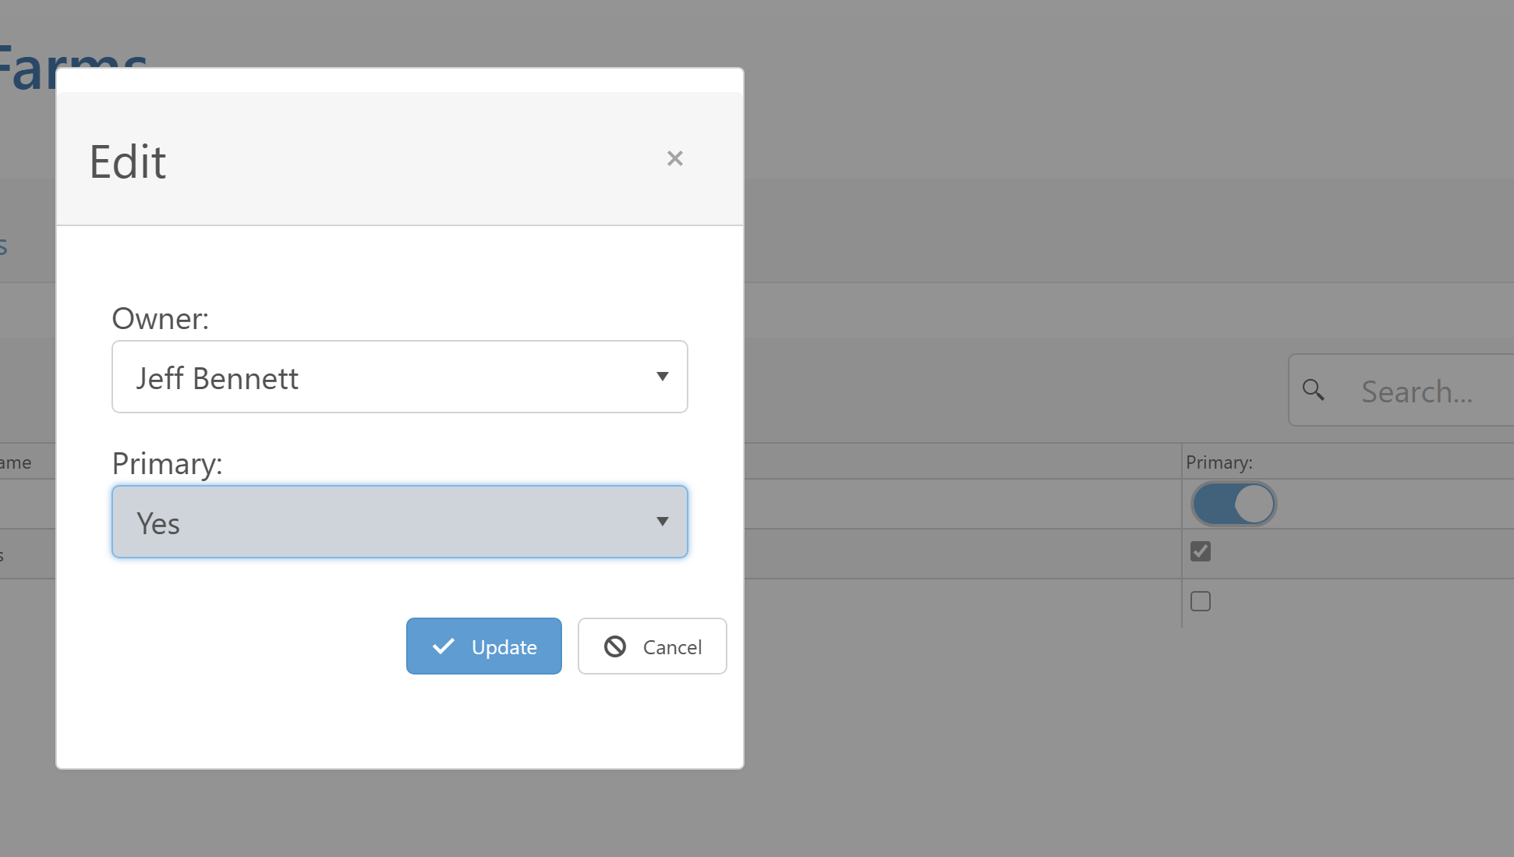
Task: Click the ban icon on Cancel
Action: click(615, 646)
